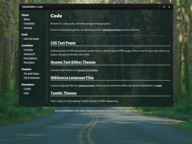This screenshot has height=144, width=192.
Task: Open the Fandom section link
Action: [26, 69]
